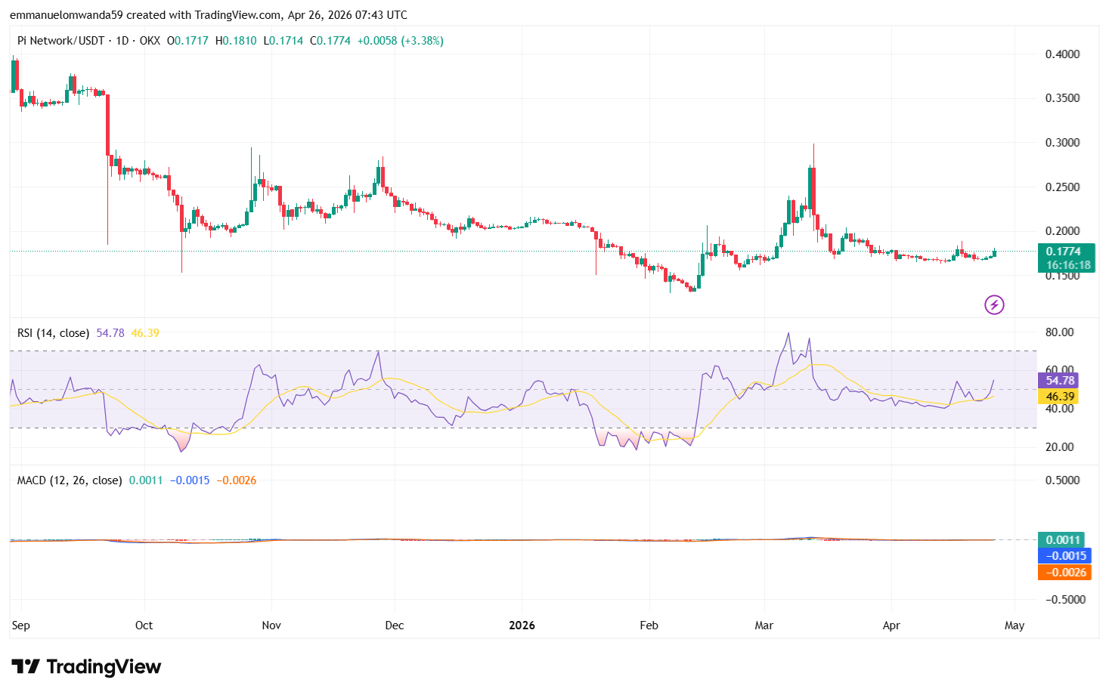The height and width of the screenshot is (695, 1109).
Task: Click the RSI (14, close) indicator legend
Action: click(x=53, y=333)
